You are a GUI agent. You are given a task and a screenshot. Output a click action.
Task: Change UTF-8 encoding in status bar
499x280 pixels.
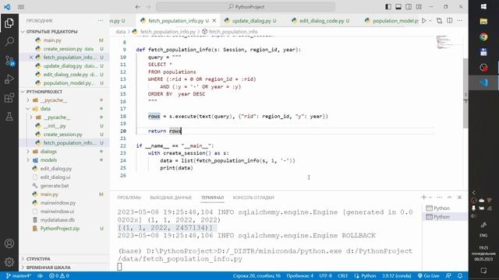[x=326, y=276]
